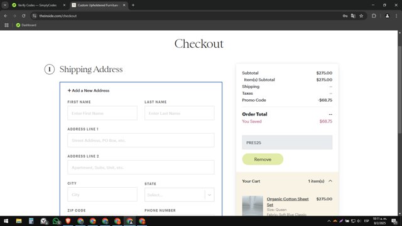Focus the address bar URL

(58, 16)
